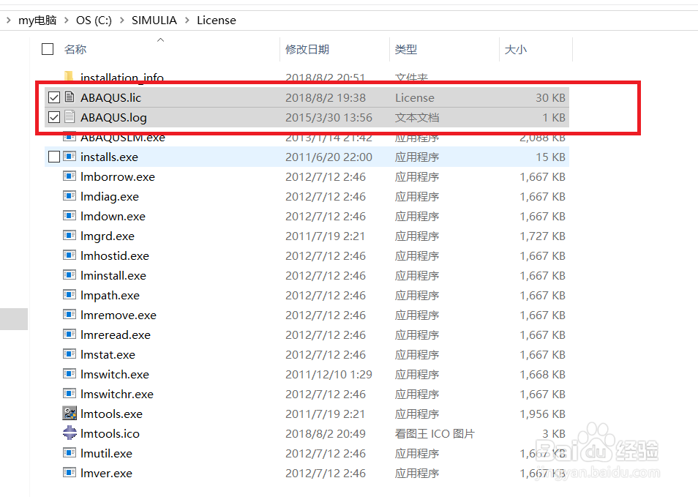Viewport: 698px width, 497px height.
Task: Select the lmutil.exe icon
Action: pyautogui.click(x=70, y=453)
